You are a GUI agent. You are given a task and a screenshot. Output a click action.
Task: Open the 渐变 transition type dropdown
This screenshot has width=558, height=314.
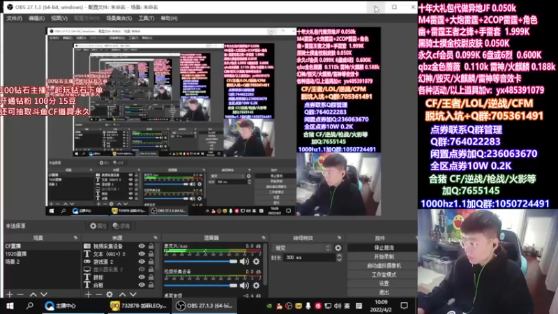(302, 248)
